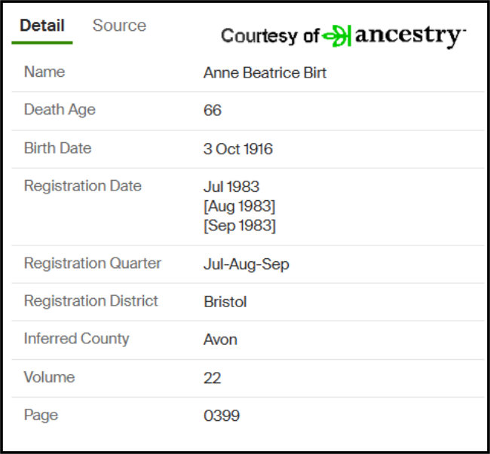Click the bracketed Aug 1983 entry
Image resolution: width=490 pixels, height=454 pixels.
240,206
